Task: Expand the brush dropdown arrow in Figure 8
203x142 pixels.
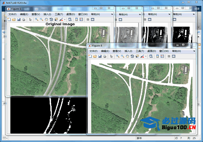Action: tap(146, 56)
